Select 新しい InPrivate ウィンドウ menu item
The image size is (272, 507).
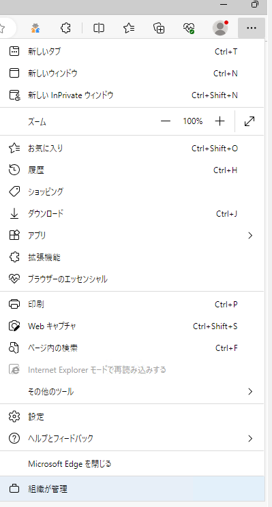point(132,95)
